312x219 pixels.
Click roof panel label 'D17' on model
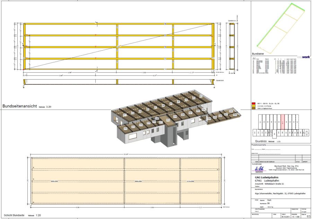(161, 122)
